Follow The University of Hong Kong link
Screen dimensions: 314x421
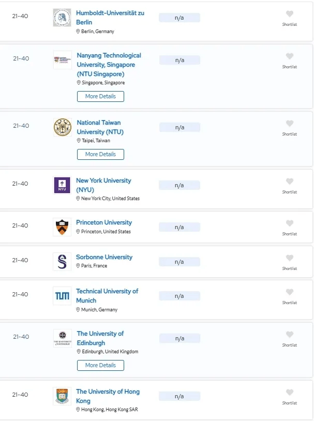tap(108, 396)
